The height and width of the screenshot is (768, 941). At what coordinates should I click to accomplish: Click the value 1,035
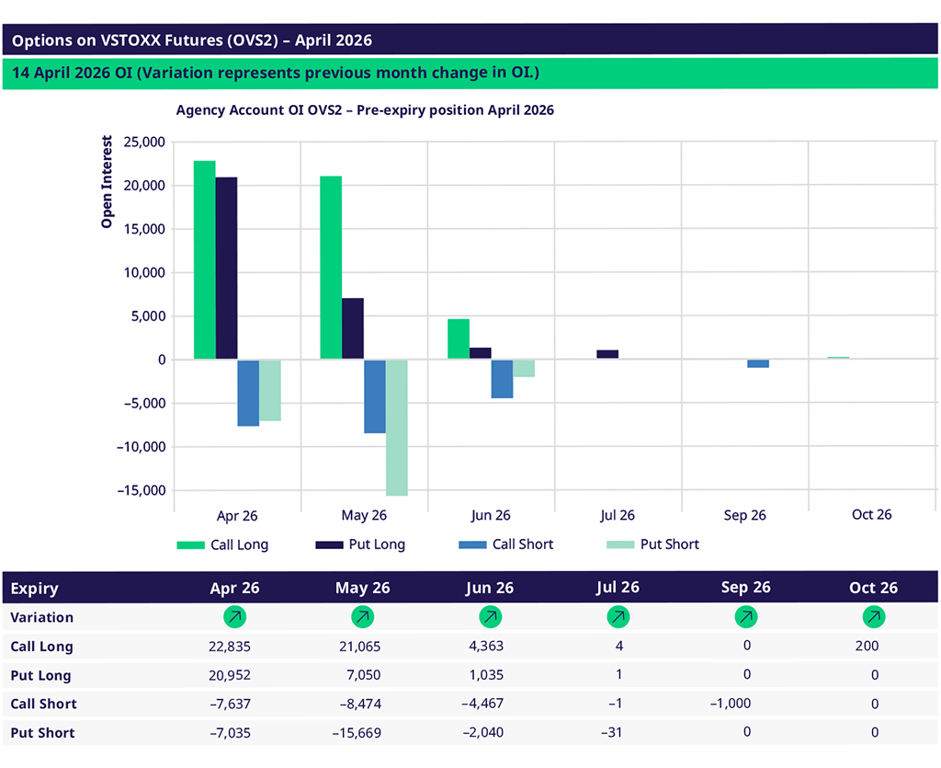tap(487, 675)
